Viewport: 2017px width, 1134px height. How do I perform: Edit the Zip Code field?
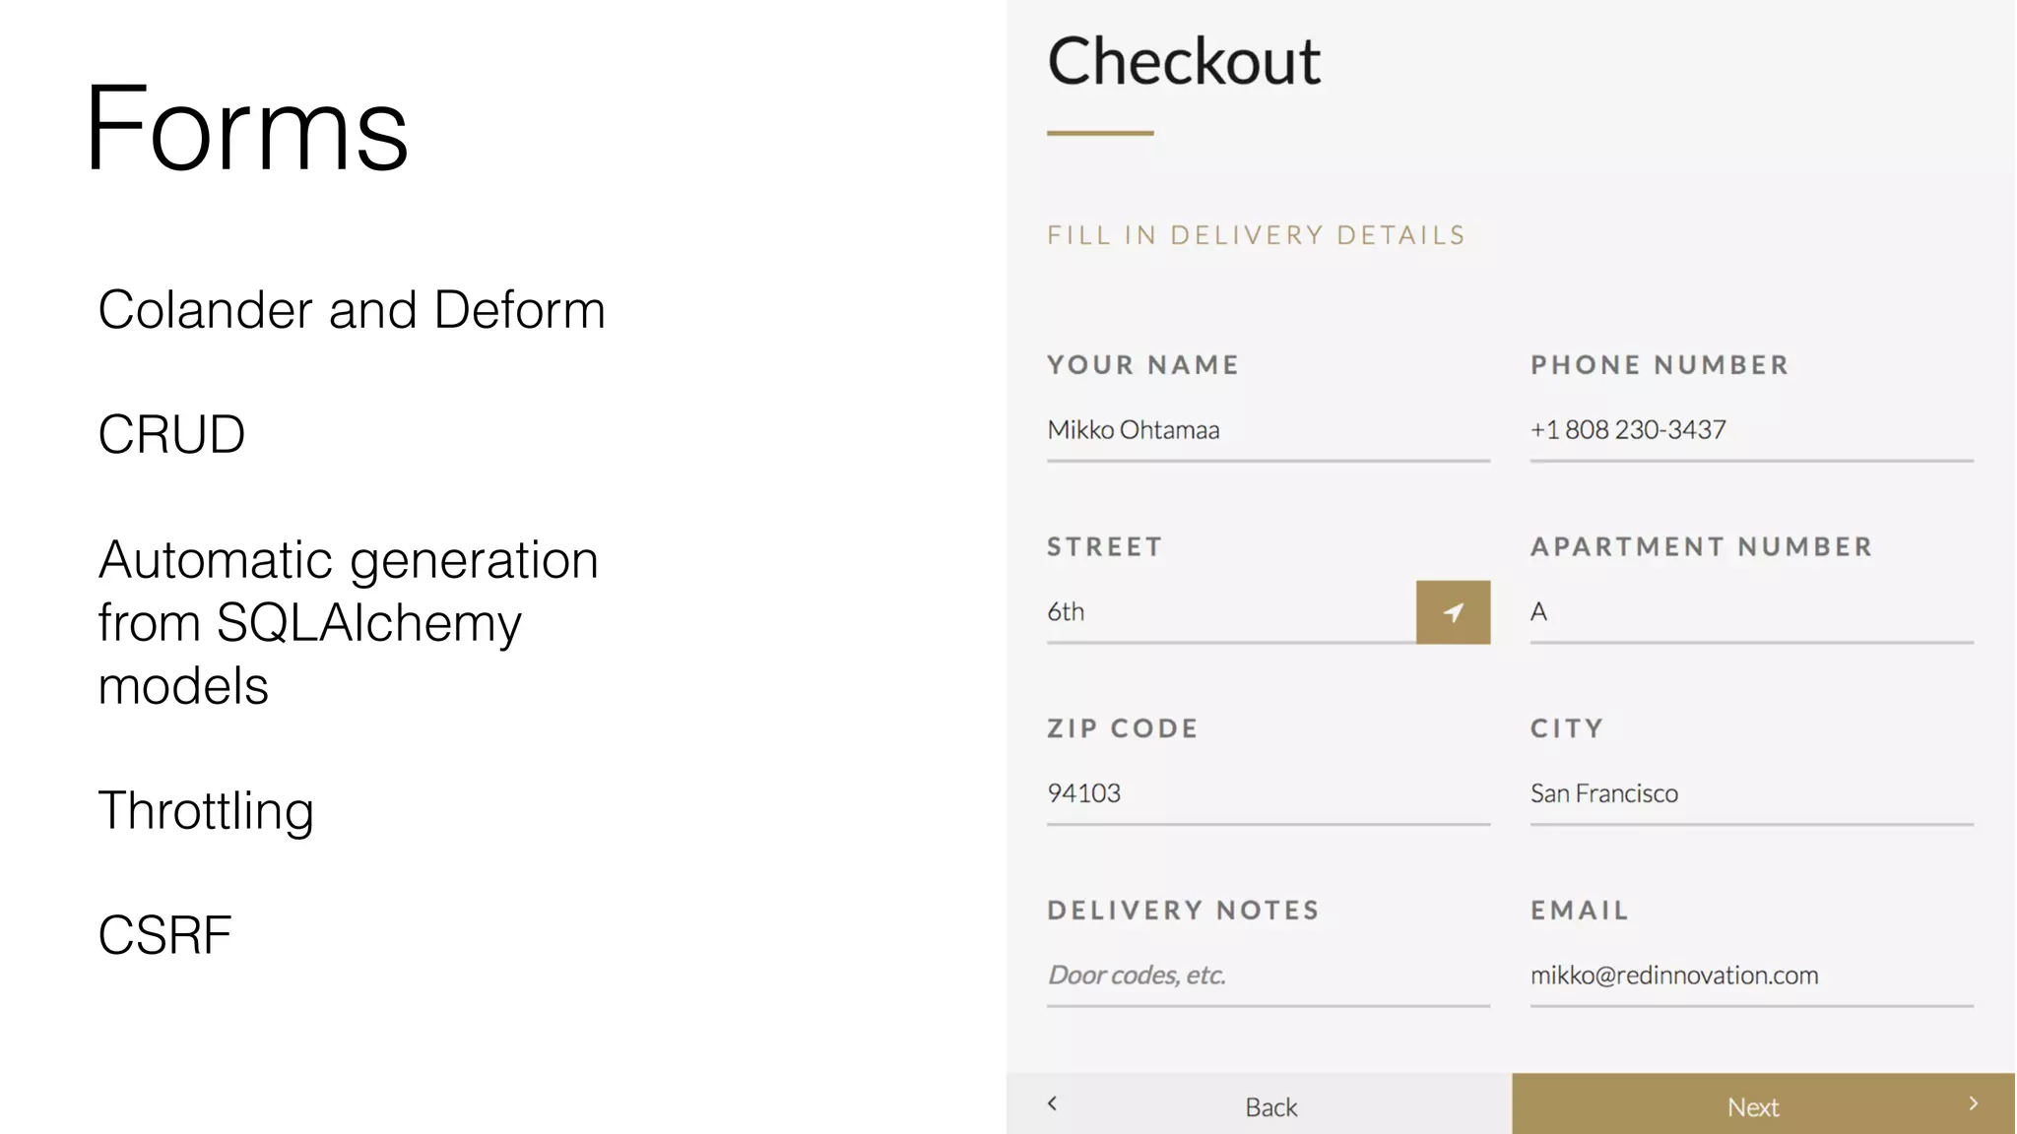(1268, 793)
